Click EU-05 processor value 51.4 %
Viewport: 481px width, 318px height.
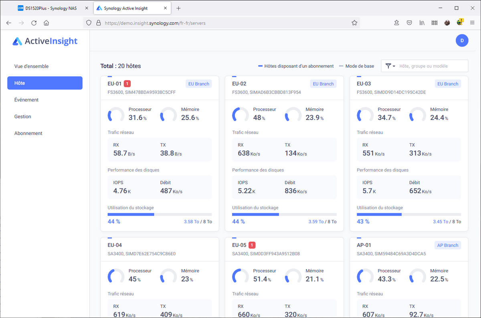263,279
